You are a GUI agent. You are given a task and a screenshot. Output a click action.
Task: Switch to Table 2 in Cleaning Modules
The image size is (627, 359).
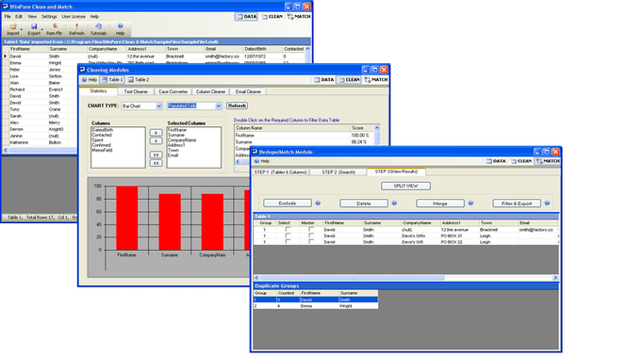(139, 80)
